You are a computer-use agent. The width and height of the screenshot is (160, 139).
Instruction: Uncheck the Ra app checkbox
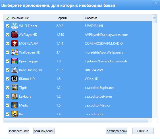tap(8, 114)
